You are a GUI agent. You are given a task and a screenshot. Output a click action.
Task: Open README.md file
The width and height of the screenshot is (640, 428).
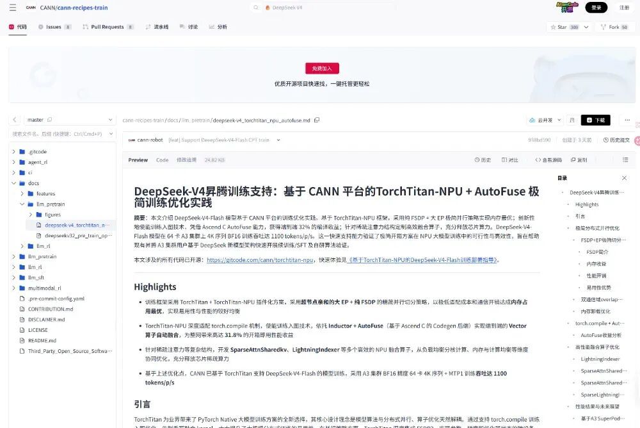pos(42,340)
